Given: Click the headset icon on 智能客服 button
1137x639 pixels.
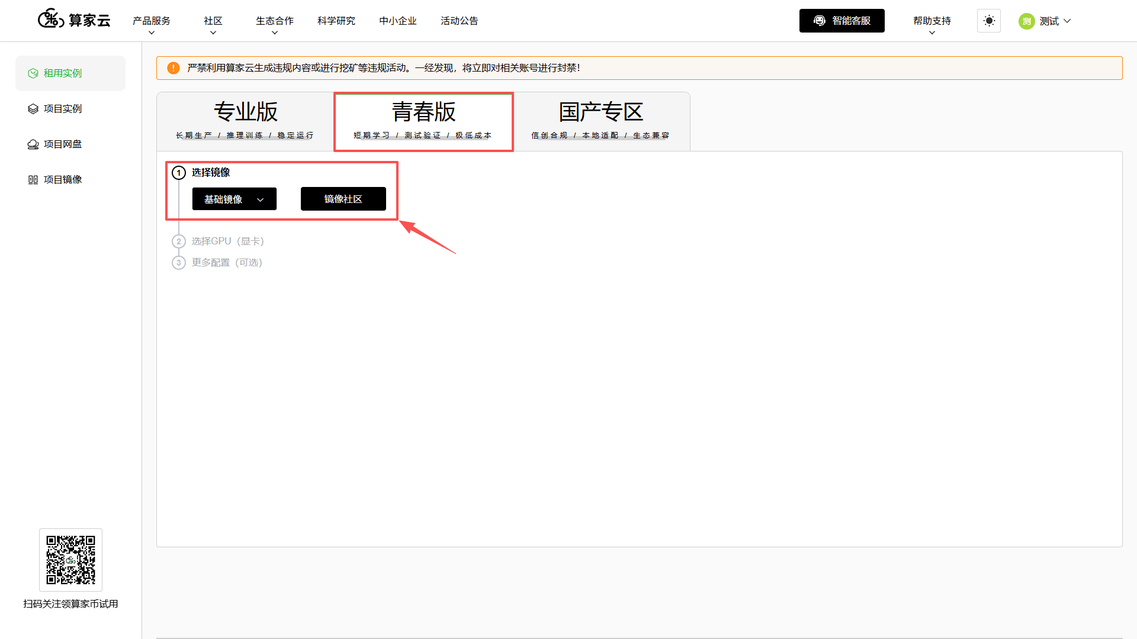Looking at the screenshot, I should (x=819, y=21).
